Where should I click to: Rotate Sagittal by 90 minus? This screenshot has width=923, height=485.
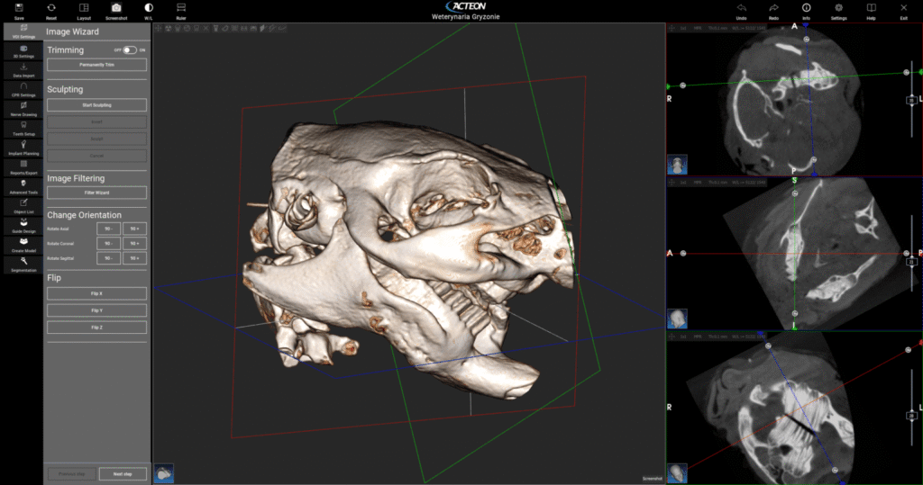(108, 258)
